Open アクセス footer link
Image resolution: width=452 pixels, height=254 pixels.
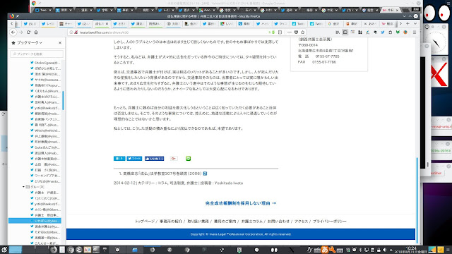pyautogui.click(x=302, y=222)
